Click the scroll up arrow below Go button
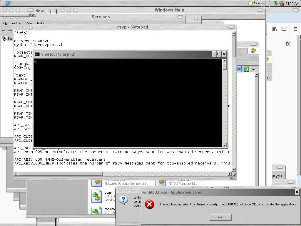 pyautogui.click(x=257, y=75)
